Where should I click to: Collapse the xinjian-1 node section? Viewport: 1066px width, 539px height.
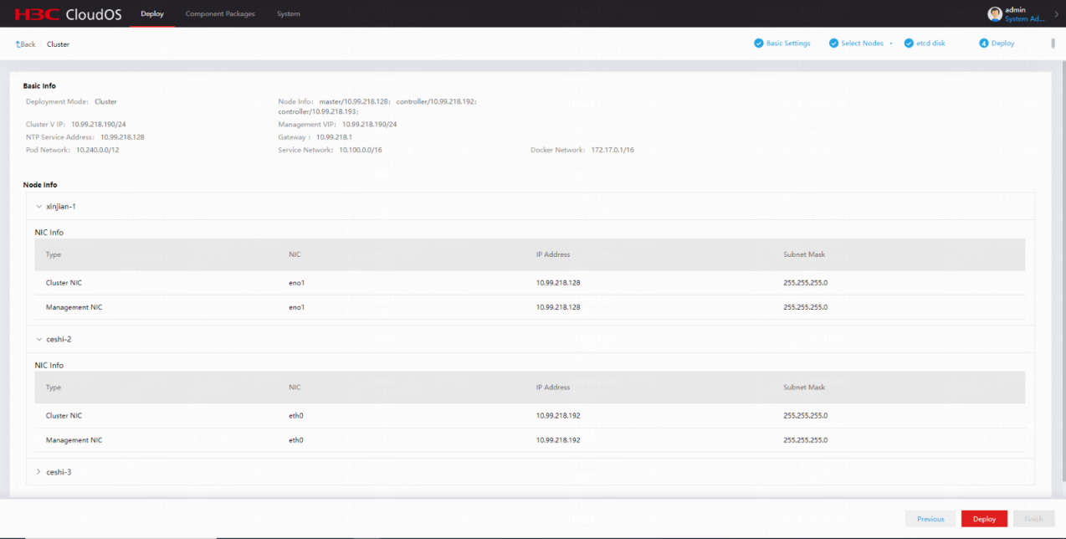coord(39,206)
